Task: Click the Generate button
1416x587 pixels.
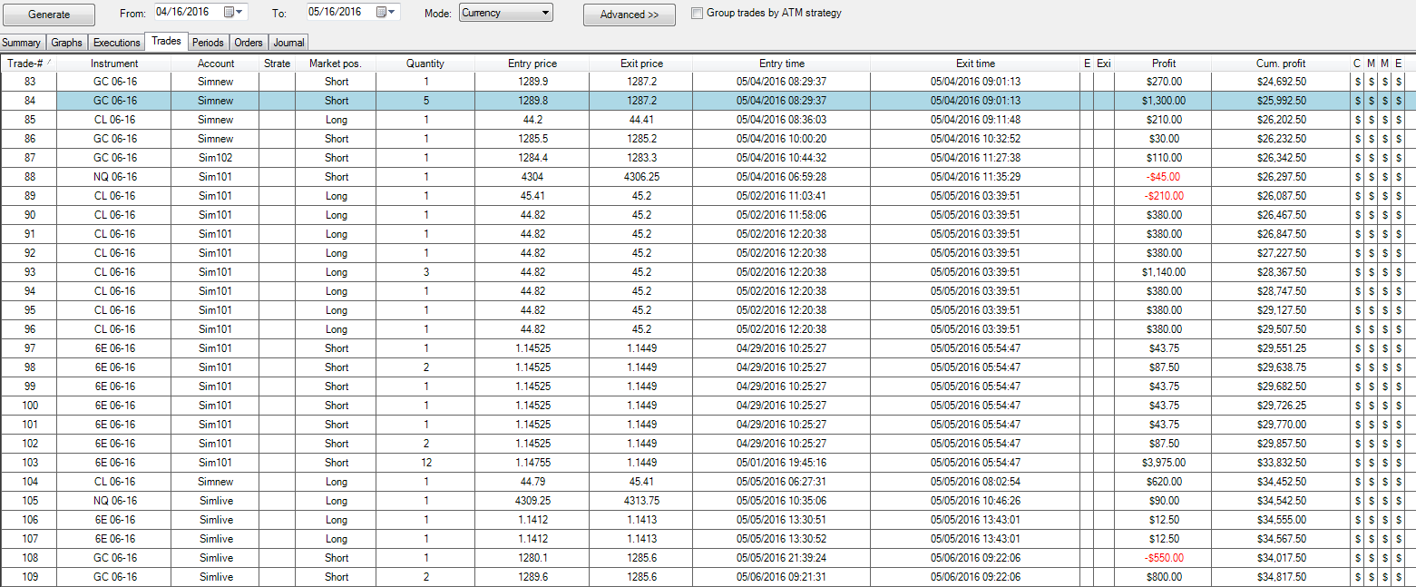Action: click(x=48, y=15)
